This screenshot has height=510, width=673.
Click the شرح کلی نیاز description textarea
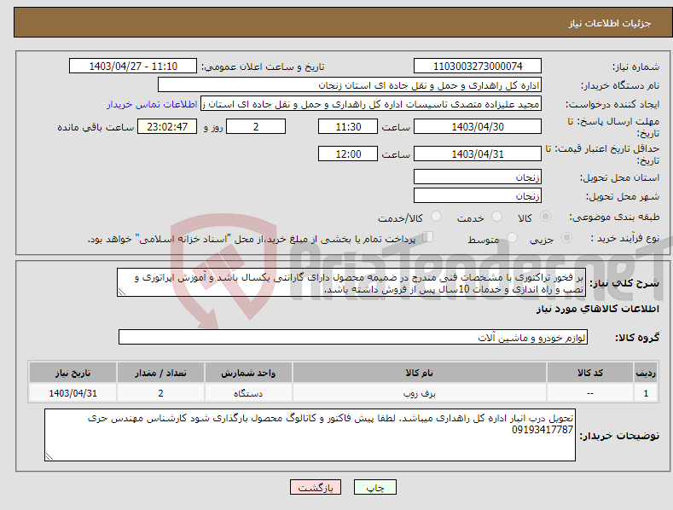[x=351, y=282]
